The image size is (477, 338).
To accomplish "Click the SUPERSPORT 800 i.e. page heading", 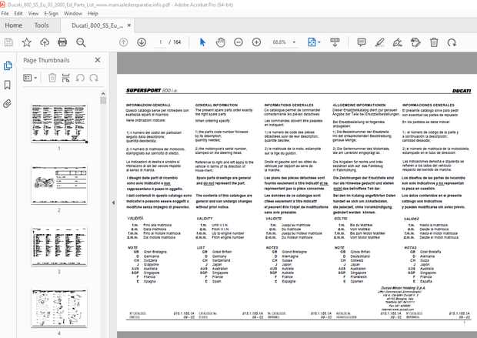I will tap(152, 90).
